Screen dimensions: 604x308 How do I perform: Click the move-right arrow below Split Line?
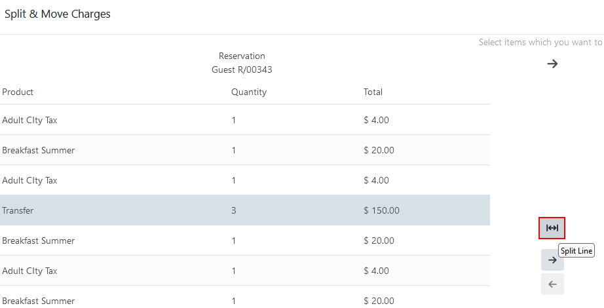[x=552, y=260]
